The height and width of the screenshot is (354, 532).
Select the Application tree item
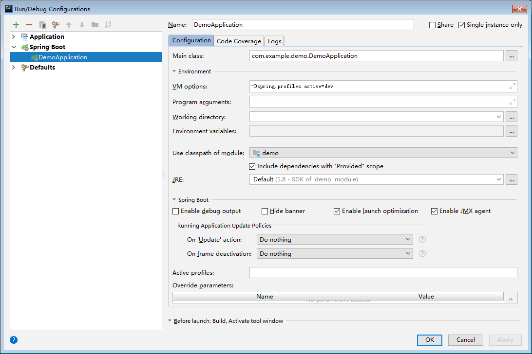47,36
